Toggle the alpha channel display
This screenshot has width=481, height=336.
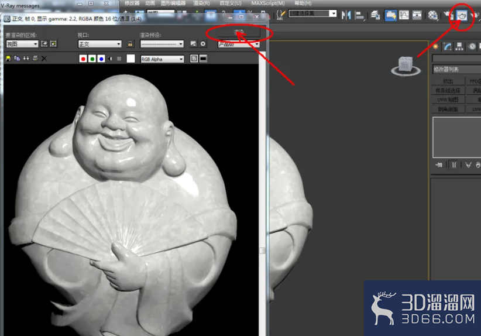tap(111, 59)
